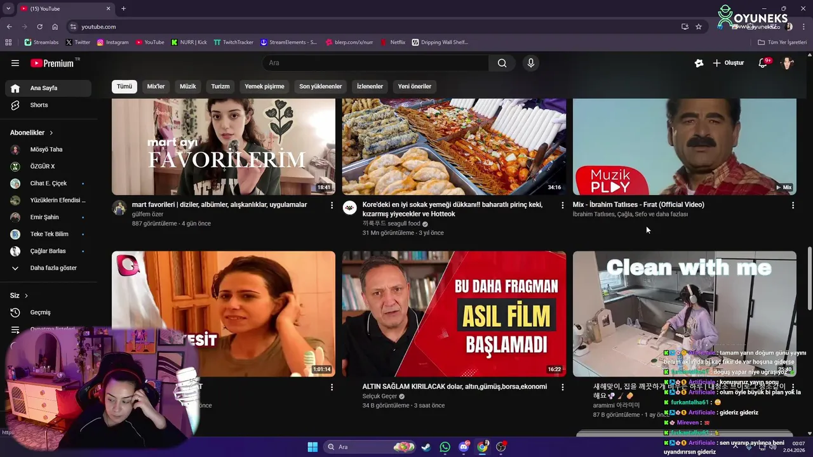The height and width of the screenshot is (457, 813).
Task: Open ÖZGÜR X channel subscription
Action: 48,166
